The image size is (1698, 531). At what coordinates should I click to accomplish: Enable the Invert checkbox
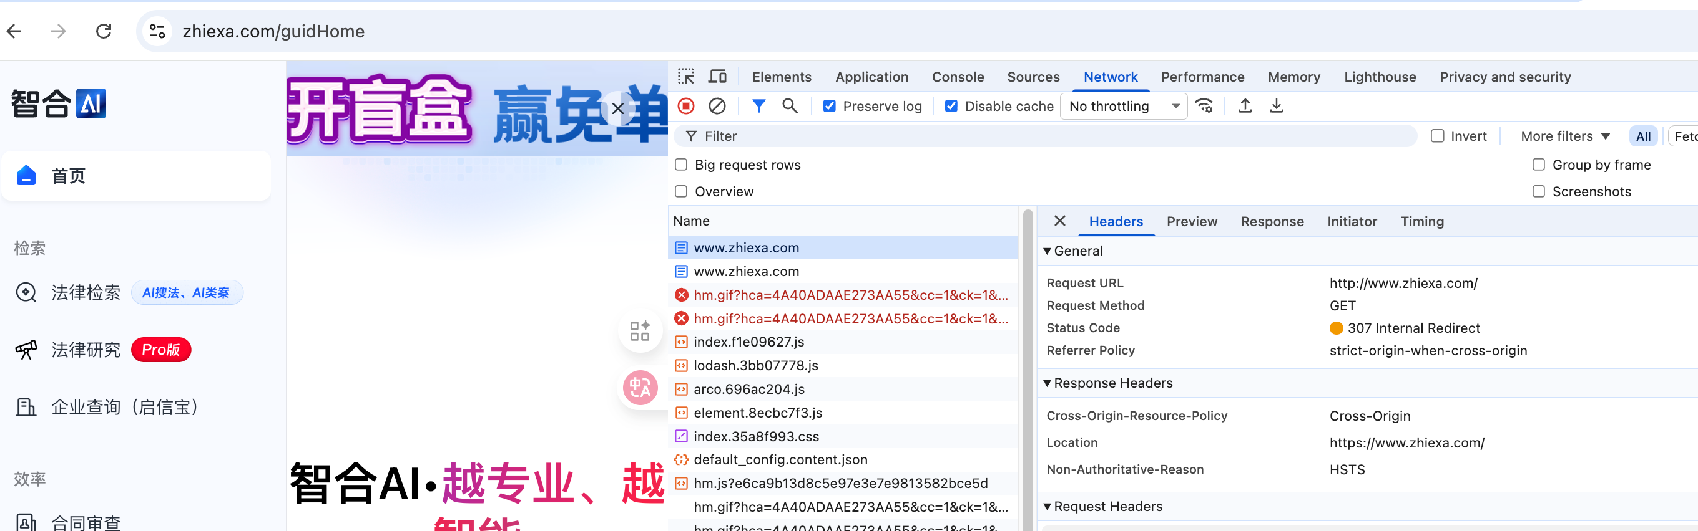pos(1438,135)
